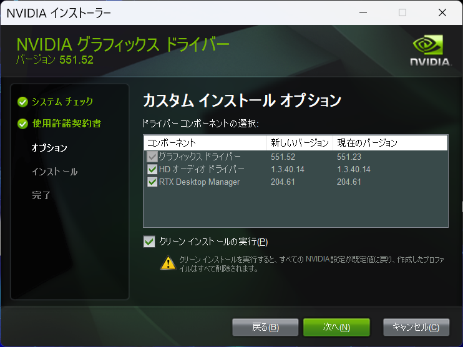
Task: Click the green check next to 使用許諾契約書
Action: [22, 124]
